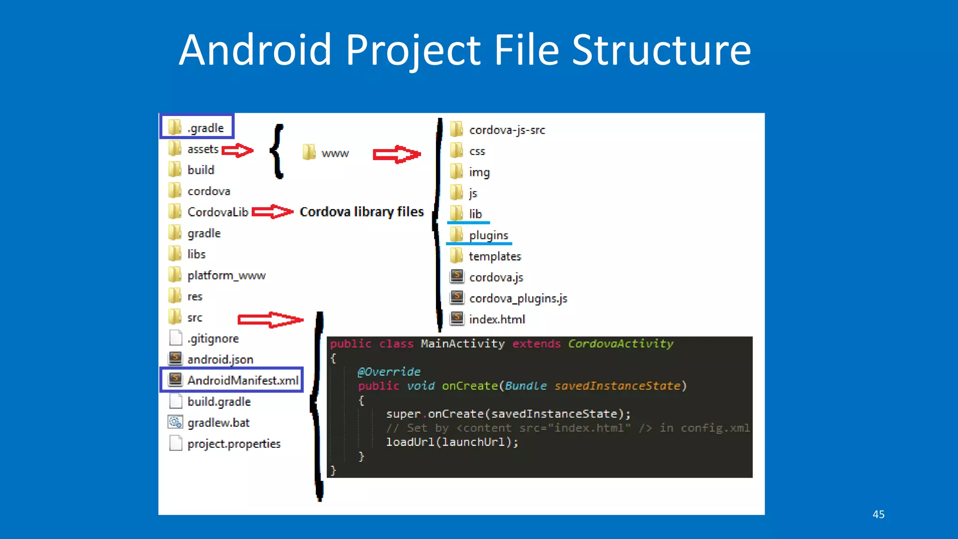Open the cordova-js-src folder icon
Viewport: 958px width, 539px height.
point(457,129)
